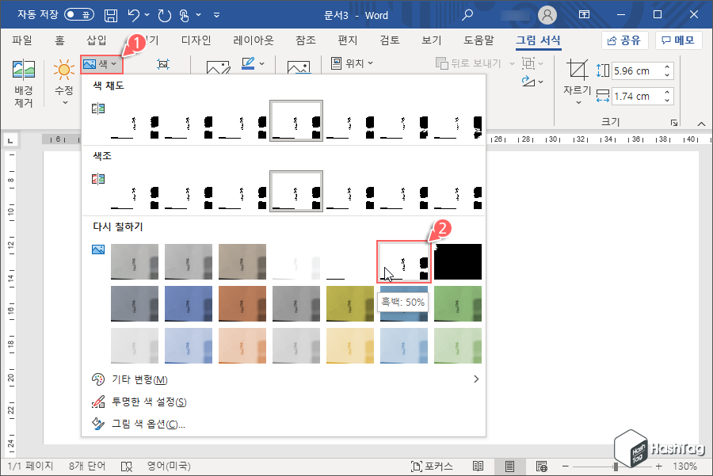Open 기타 변형 more variations submenu
The height and width of the screenshot is (476, 713).
284,379
